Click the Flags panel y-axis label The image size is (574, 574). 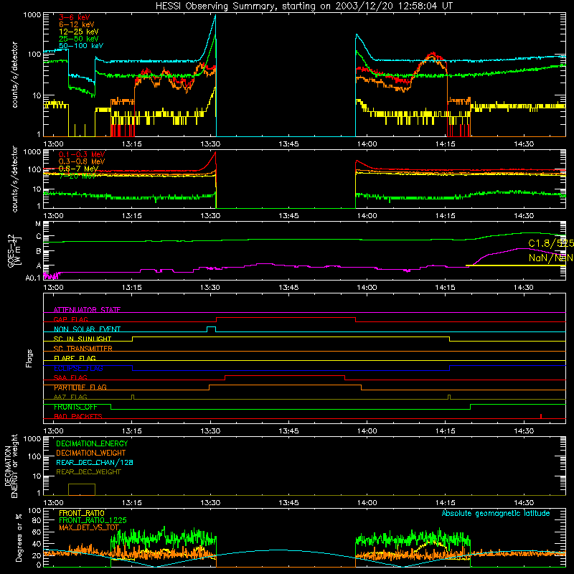[29, 358]
